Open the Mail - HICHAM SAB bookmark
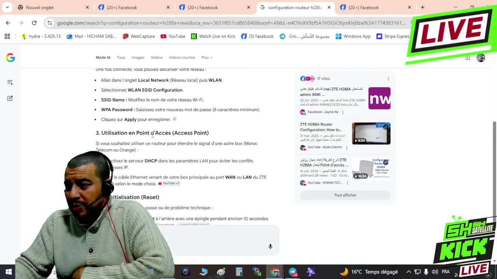The image size is (497, 279). (x=91, y=36)
